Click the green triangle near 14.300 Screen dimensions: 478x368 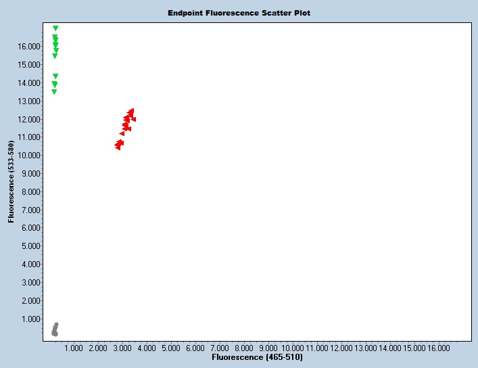click(55, 76)
